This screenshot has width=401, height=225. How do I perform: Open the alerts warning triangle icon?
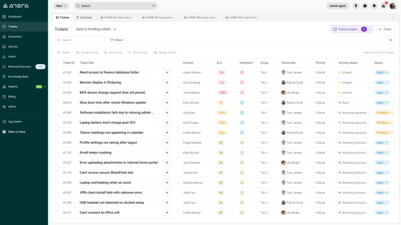pos(383,6)
